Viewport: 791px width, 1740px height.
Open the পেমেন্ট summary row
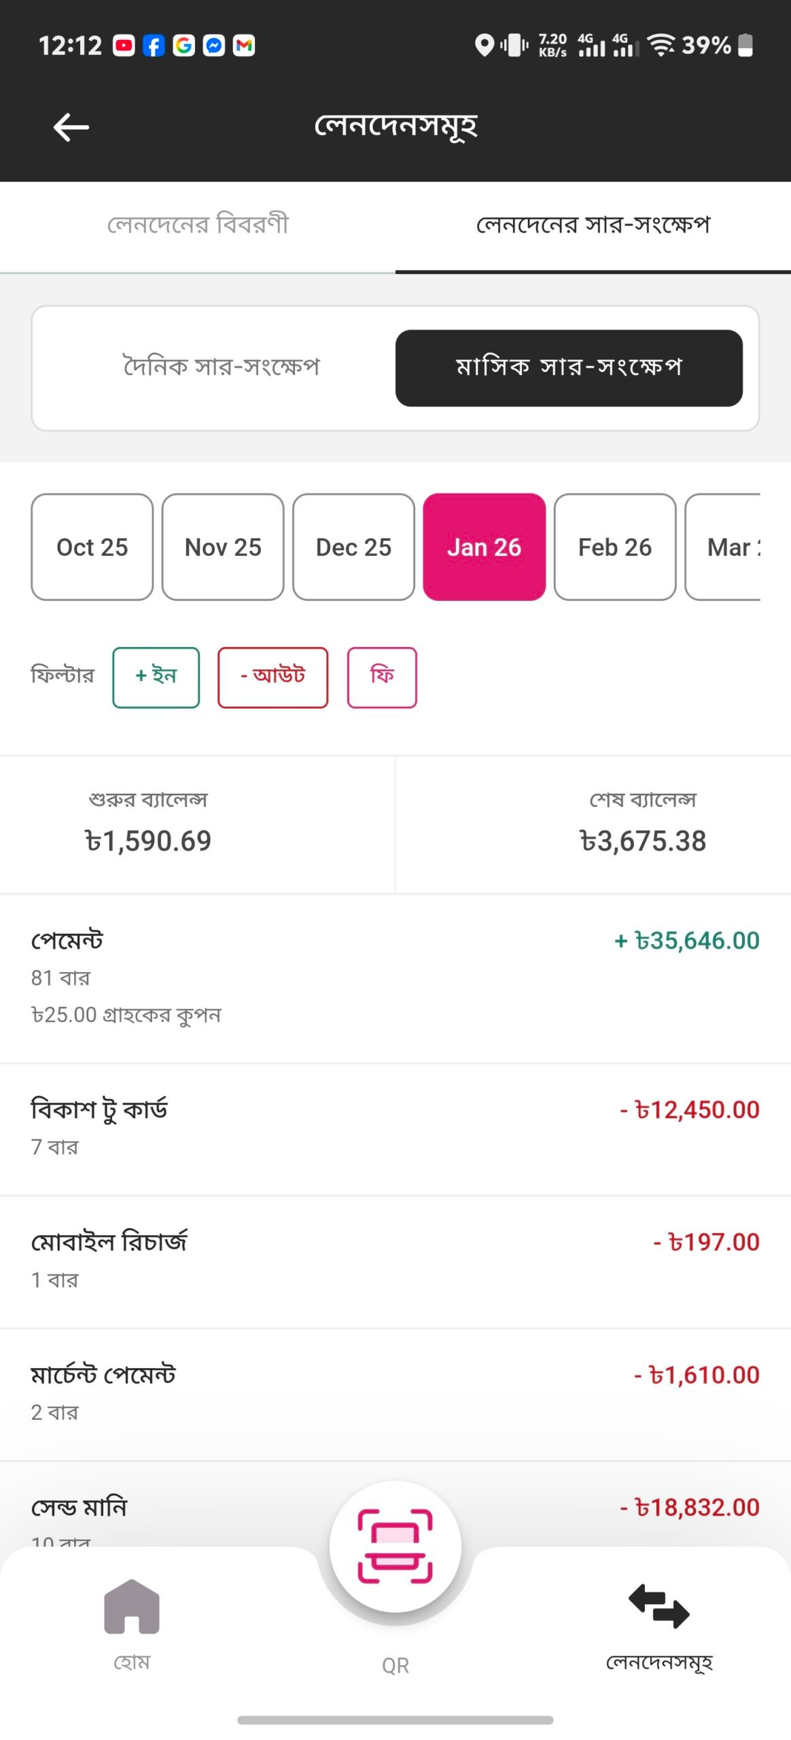pyautogui.click(x=395, y=977)
